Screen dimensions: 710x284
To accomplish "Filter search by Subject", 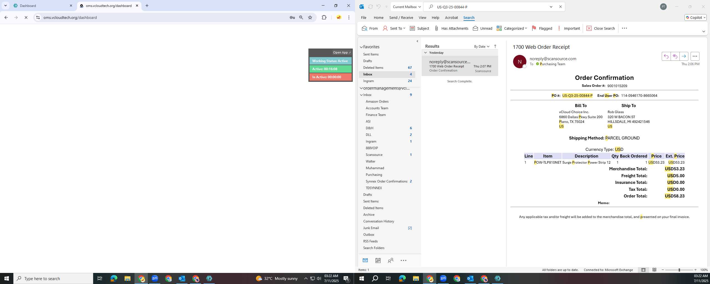I will (419, 28).
